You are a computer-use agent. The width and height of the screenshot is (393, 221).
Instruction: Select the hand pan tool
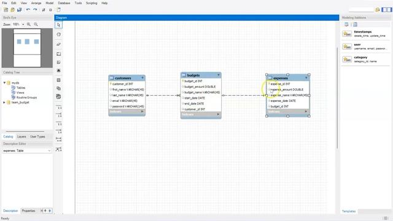coord(59,34)
